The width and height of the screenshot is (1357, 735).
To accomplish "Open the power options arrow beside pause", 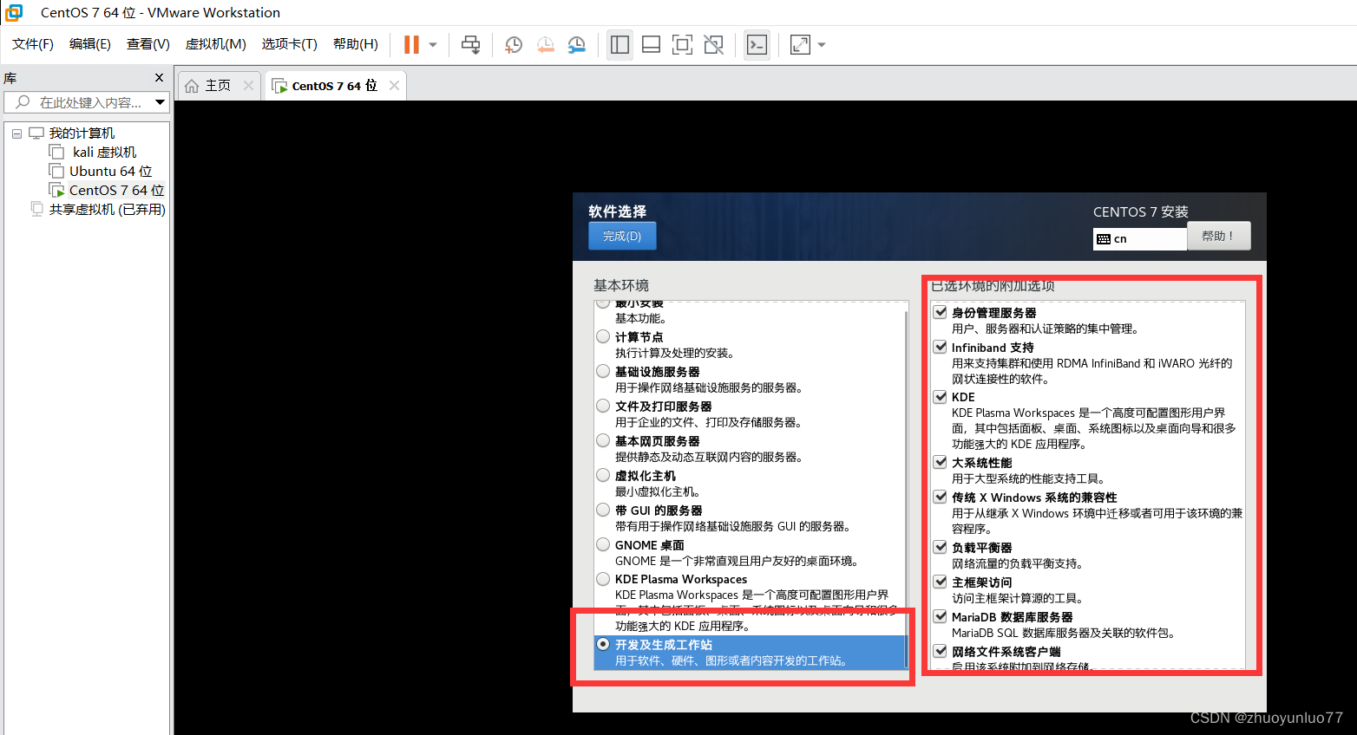I will pyautogui.click(x=433, y=44).
